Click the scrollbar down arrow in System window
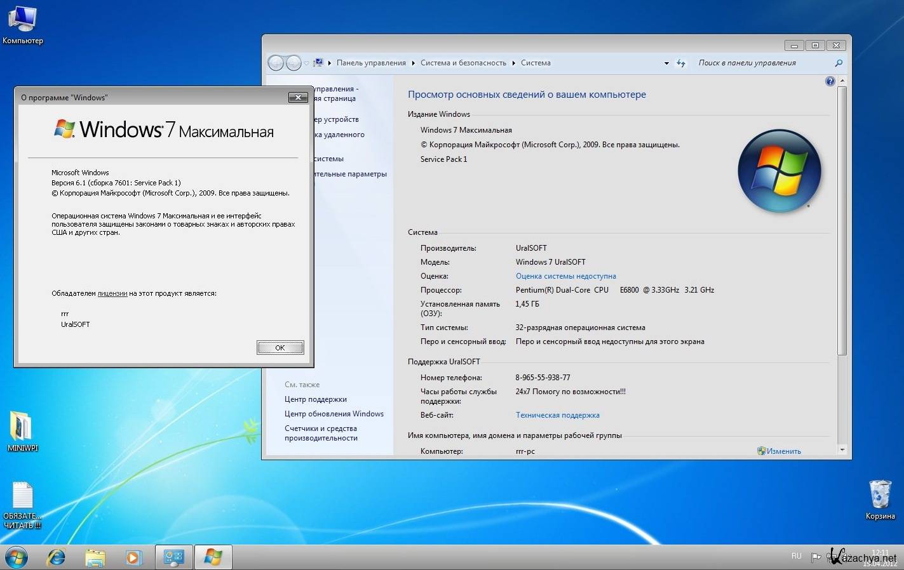The height and width of the screenshot is (570, 904). [x=842, y=450]
